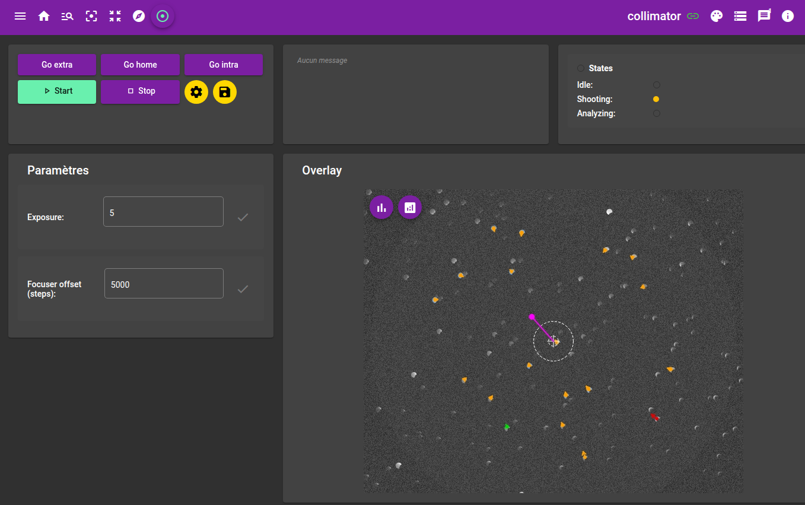This screenshot has width=805, height=505.
Task: Click the 'Exposure:' label
Action: [x=46, y=217]
